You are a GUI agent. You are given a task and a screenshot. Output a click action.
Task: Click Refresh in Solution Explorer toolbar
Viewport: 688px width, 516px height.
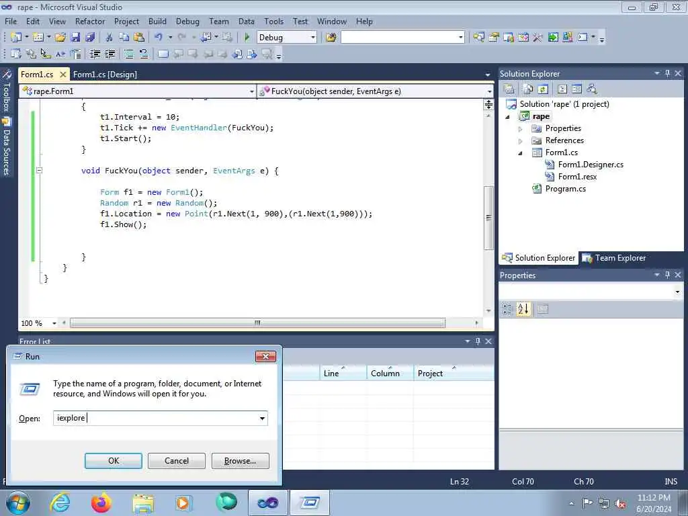[543, 89]
